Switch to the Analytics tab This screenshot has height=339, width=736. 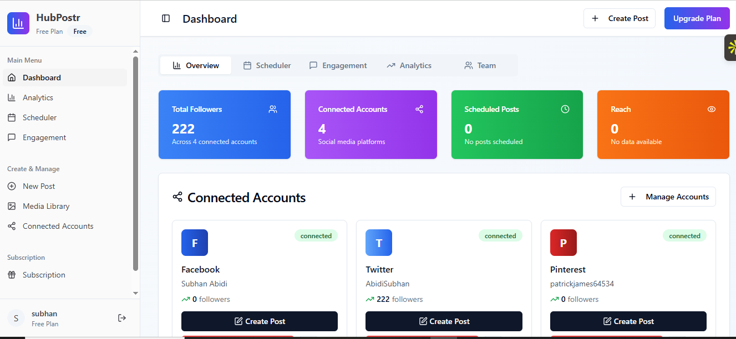(x=409, y=65)
